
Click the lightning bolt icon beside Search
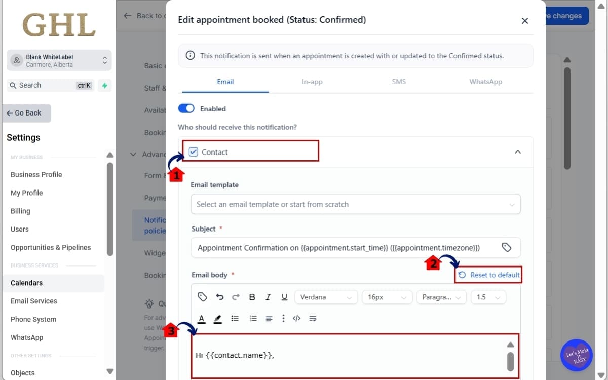point(105,85)
